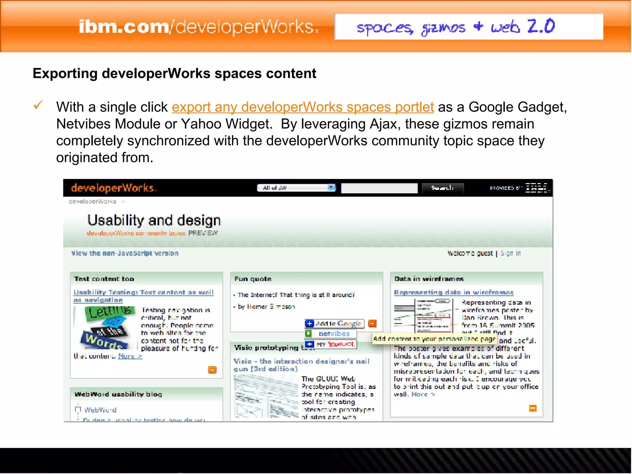Focus the developerWorks search text field
Viewport: 632px width, 474px height.
pos(379,188)
